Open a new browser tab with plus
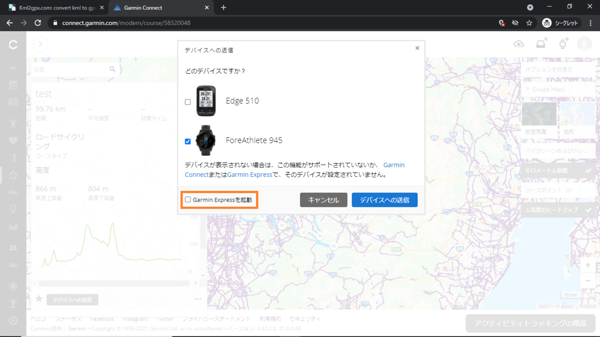Image resolution: width=600 pixels, height=337 pixels. coord(223,7)
